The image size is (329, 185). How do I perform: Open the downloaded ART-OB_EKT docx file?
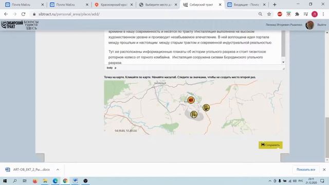27,170
